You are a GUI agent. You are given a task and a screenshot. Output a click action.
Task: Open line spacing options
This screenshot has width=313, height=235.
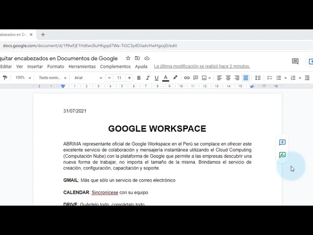pos(258,78)
